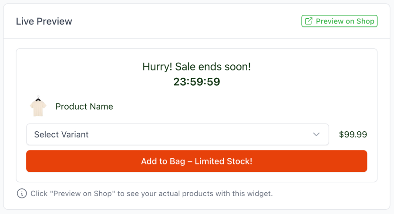Click the hours digits "23" in the countdown
394x214 pixels.
(179, 81)
